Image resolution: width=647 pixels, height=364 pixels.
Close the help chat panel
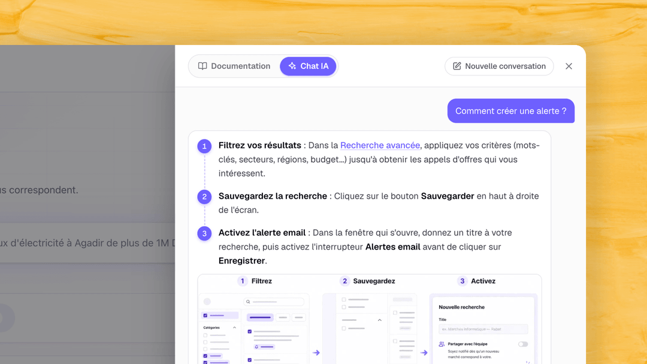[569, 66]
